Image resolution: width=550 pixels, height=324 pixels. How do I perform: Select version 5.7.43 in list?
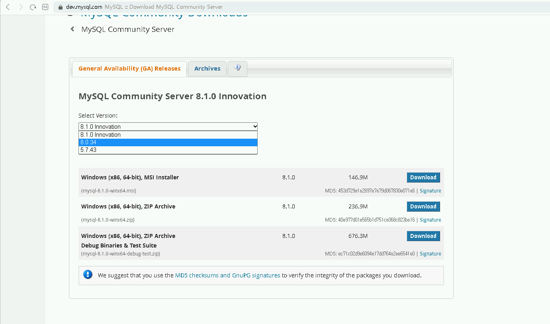point(168,150)
